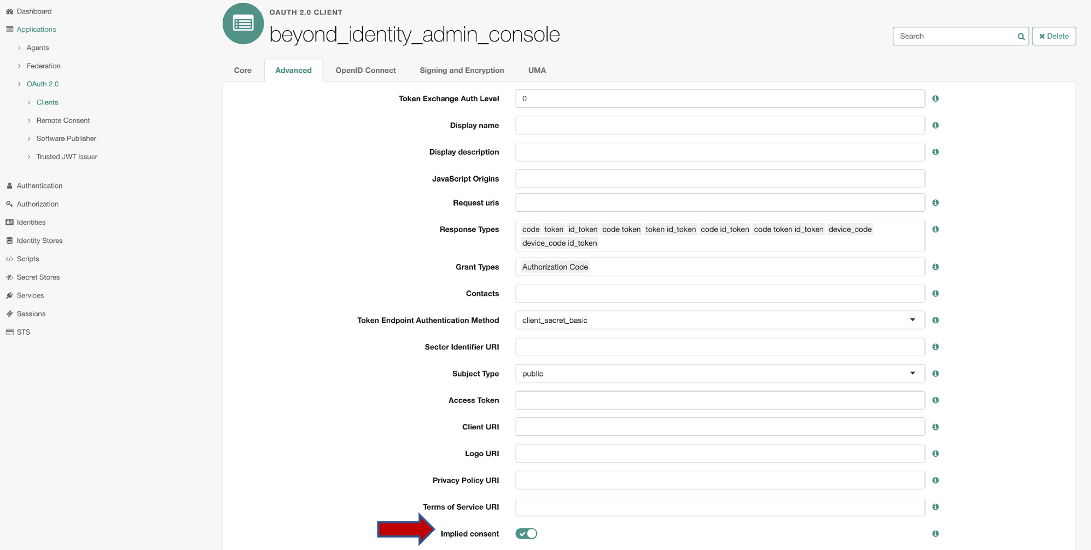Open info icon for Sector Identifier URI

coord(935,347)
